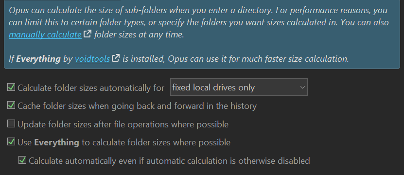Viewport: 404px width, 175px height.
Task: Uncheck the "Cache folder sizes" history checkbox
Action: tap(11, 105)
